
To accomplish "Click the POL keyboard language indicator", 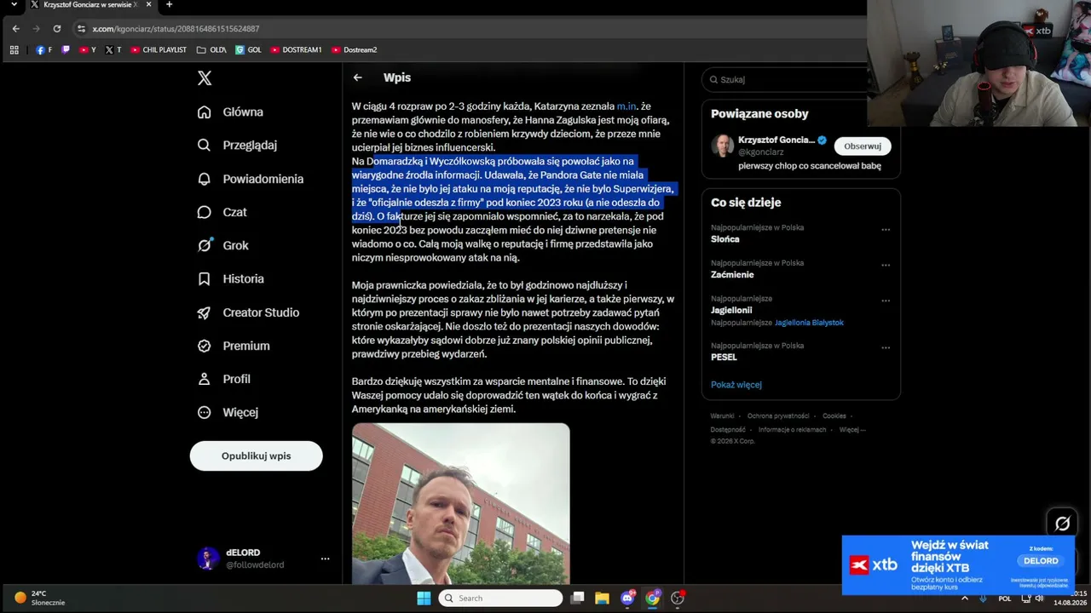I will [1004, 598].
